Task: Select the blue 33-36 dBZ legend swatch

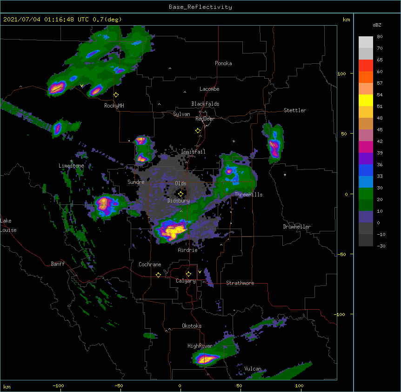Action: point(366,170)
